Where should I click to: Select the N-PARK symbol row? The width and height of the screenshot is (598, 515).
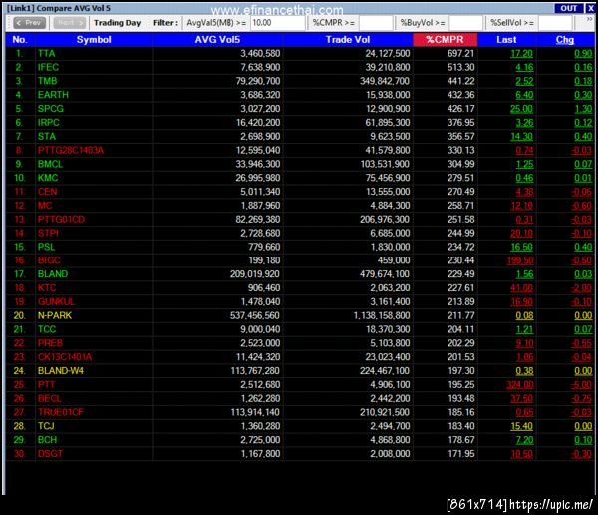pos(300,316)
